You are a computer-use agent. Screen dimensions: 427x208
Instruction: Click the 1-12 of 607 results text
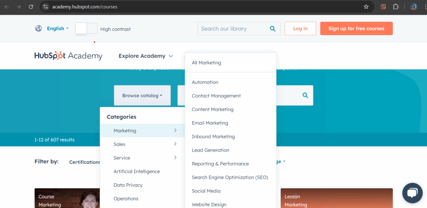(x=55, y=140)
